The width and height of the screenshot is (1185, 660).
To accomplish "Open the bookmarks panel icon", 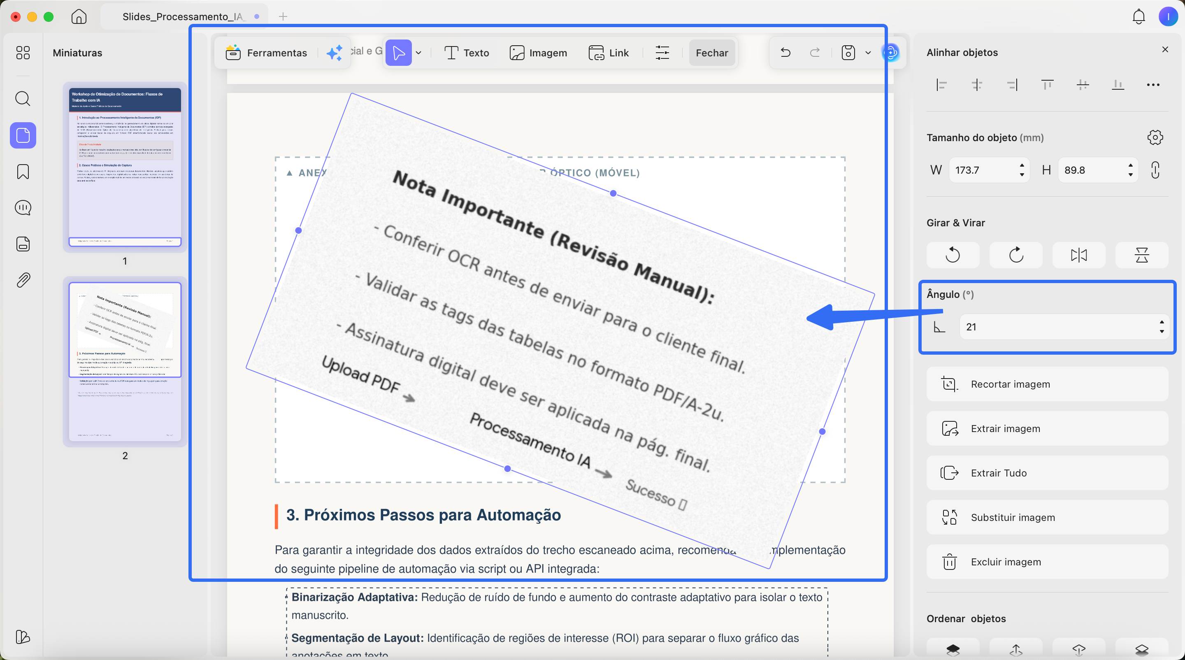I will pyautogui.click(x=23, y=172).
